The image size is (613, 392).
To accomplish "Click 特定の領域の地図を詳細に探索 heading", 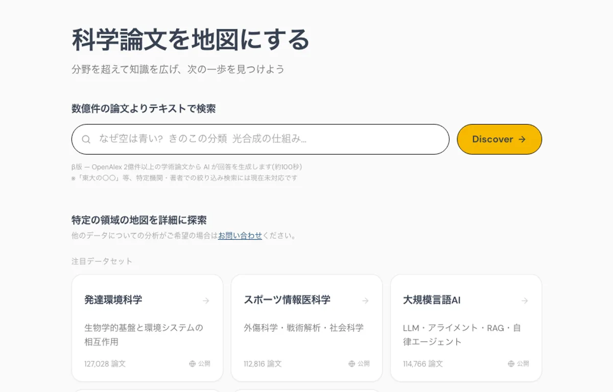I will coord(139,220).
